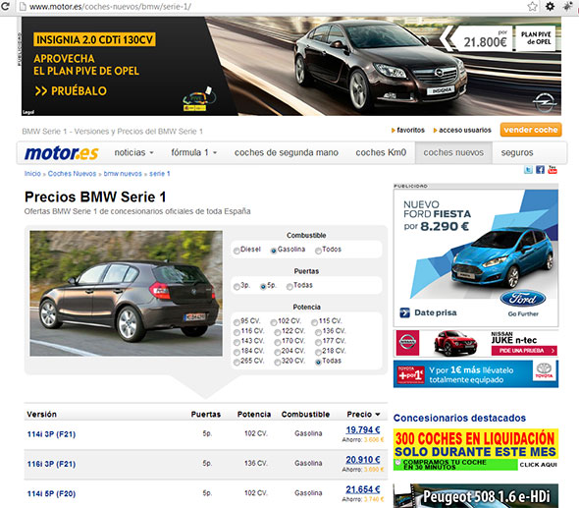Screen dimensions: 579x508
Task: Go to the Coches Nuevos breadcrumb
Action: click(x=72, y=174)
